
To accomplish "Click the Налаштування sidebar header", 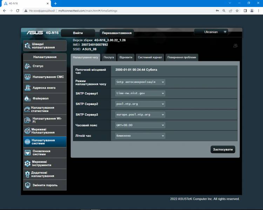I will (45, 57).
